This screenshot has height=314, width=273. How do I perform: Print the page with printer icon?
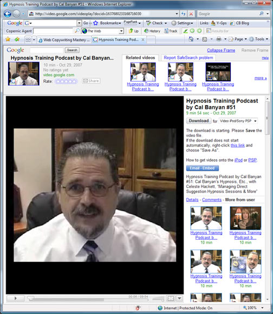tap(219, 39)
